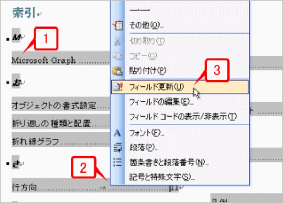
Task: Click the オブジェクトの書式設定 index entry
Action: (54, 105)
